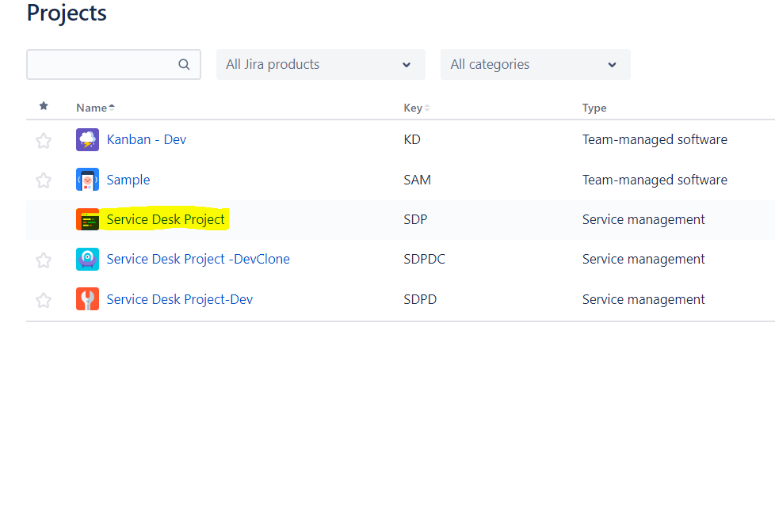Open the All Jira products dropdown

pyautogui.click(x=321, y=64)
